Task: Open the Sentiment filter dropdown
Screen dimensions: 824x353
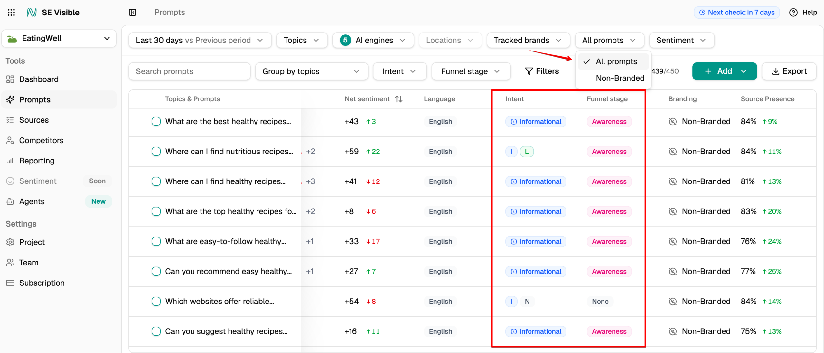Action: [681, 40]
